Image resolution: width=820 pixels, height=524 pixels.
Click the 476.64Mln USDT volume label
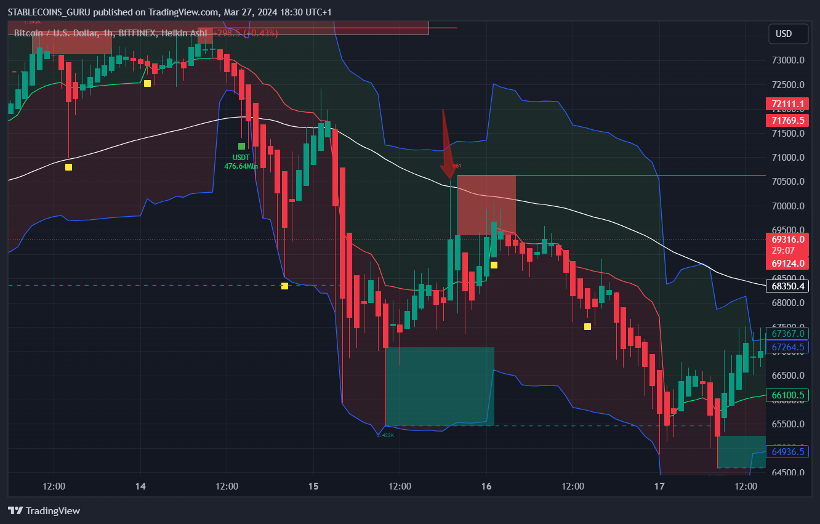click(241, 166)
